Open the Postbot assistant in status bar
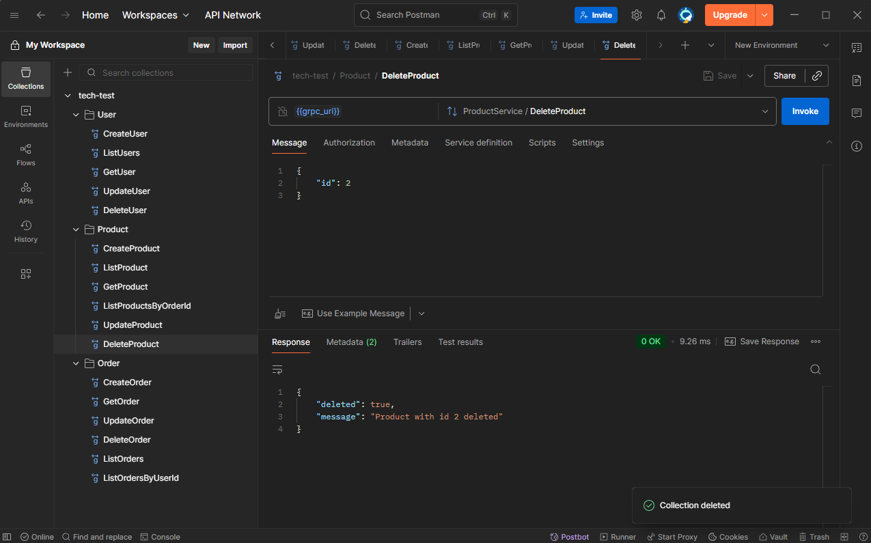 570,537
